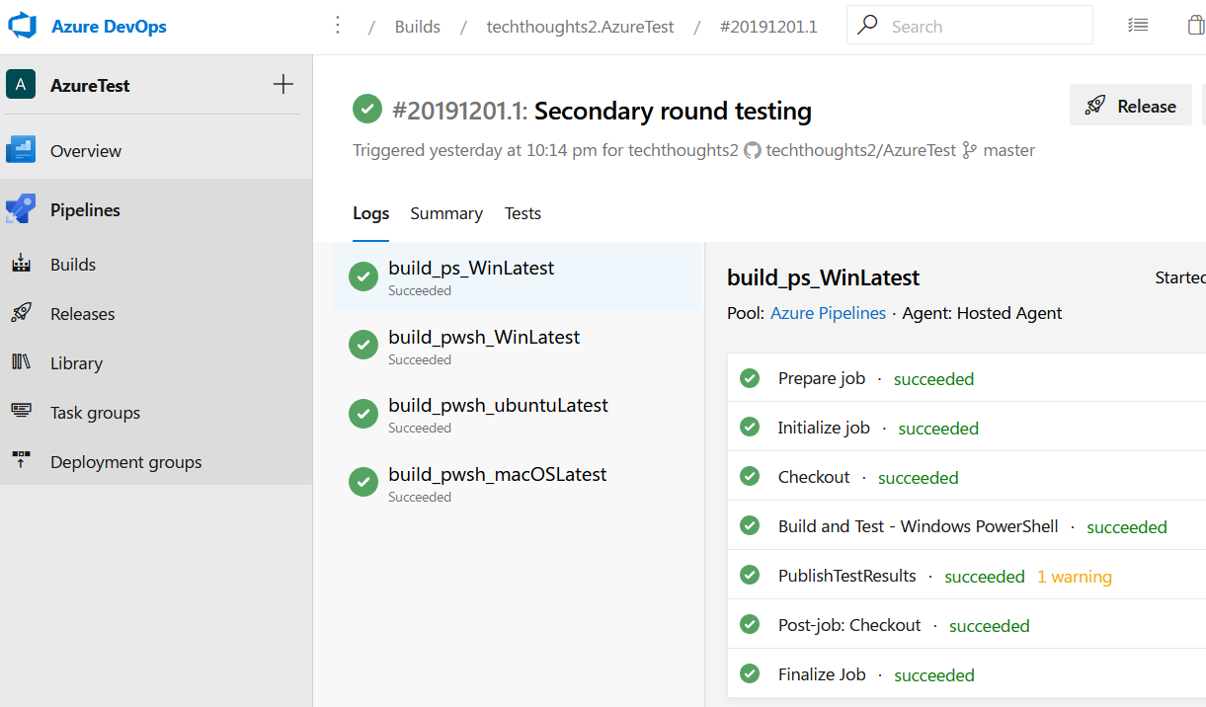Click the build title Secondary round testing

673,111
